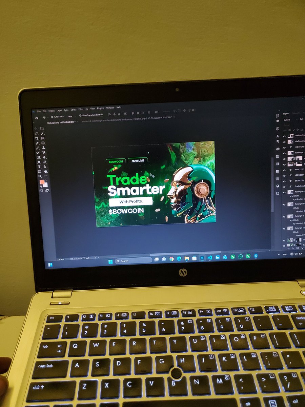Viewport: 305px width, 407px height.
Task: Click the canvas vertical scrollbar
Action: tap(272, 185)
